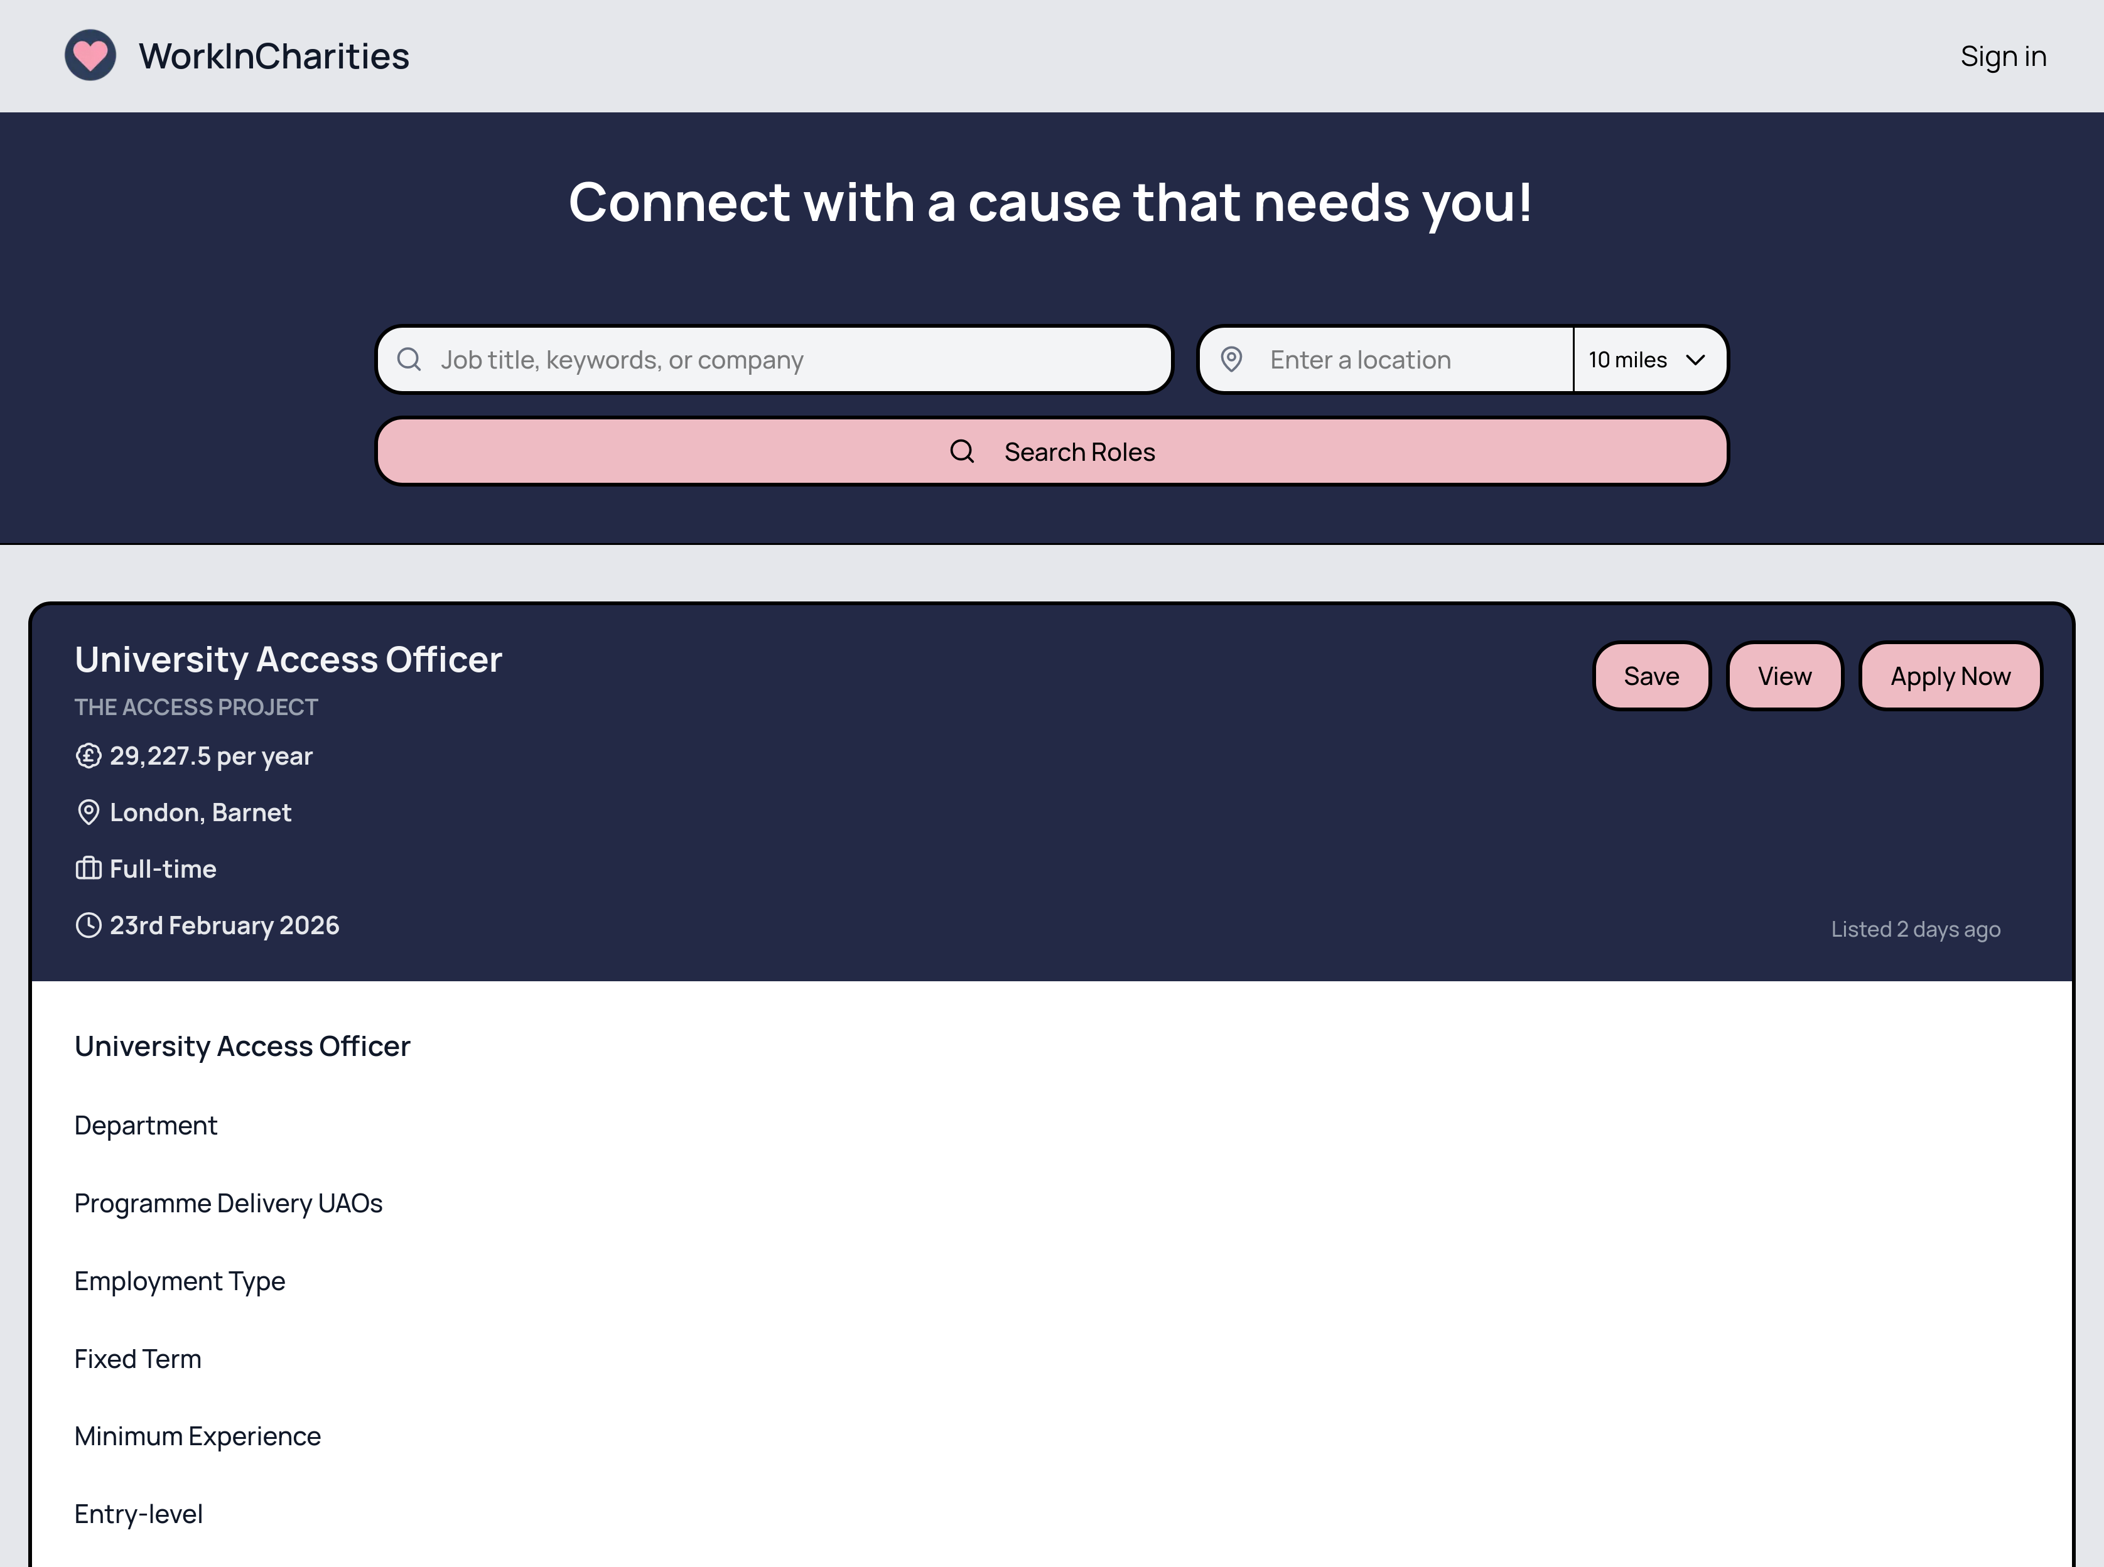Go to WorkInCharities home via site name
Image resolution: width=2104 pixels, height=1567 pixels.
[x=273, y=56]
